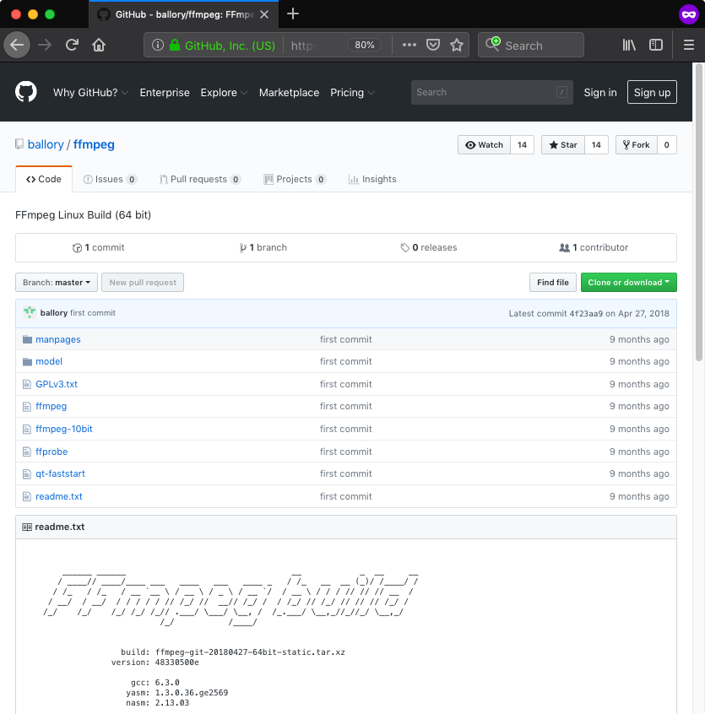This screenshot has width=705, height=714.
Task: Click the private browsing mask icon
Action: [689, 14]
